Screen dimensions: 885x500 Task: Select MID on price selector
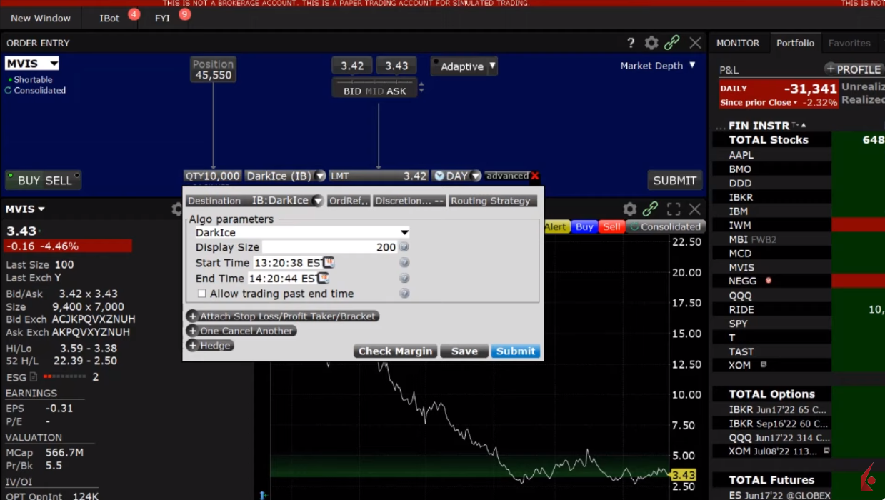click(374, 91)
